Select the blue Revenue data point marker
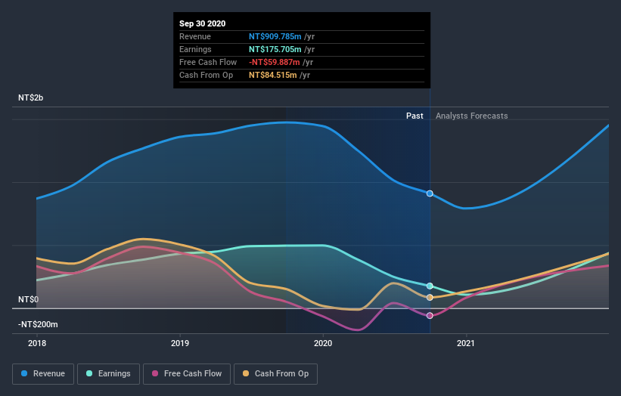The image size is (621, 396). 430,193
